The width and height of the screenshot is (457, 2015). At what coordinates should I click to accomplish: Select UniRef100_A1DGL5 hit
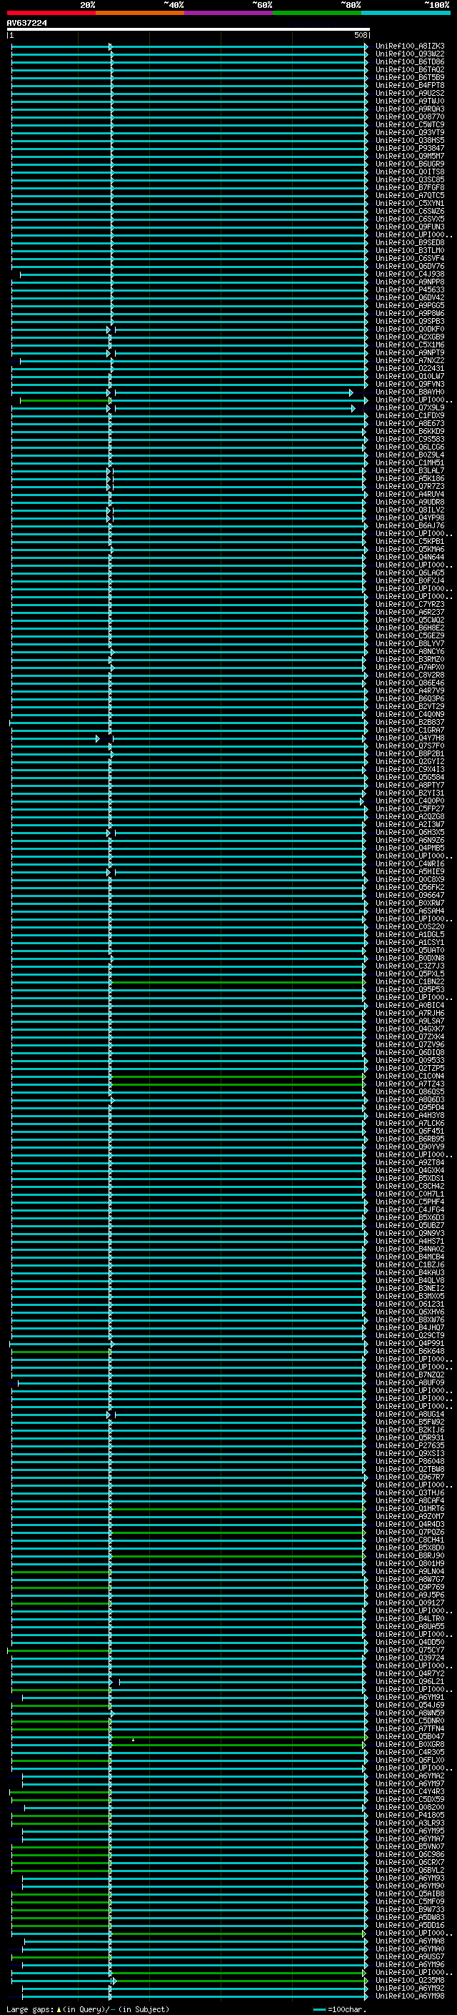410,934
